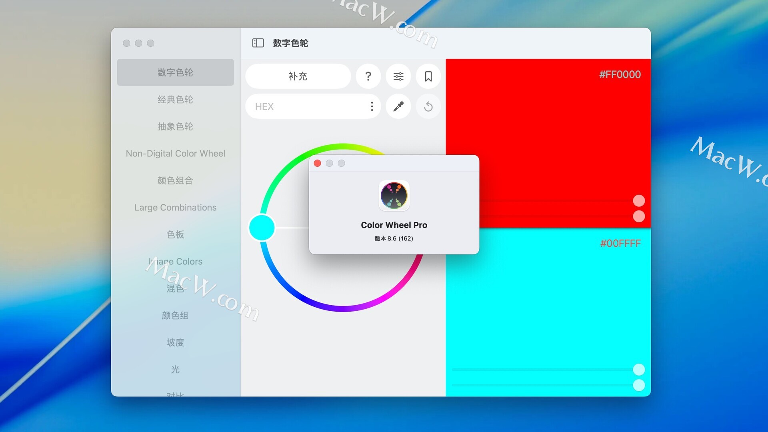Viewport: 768px width, 432px height.
Task: Open 混色 in the sidebar
Action: pos(175,288)
